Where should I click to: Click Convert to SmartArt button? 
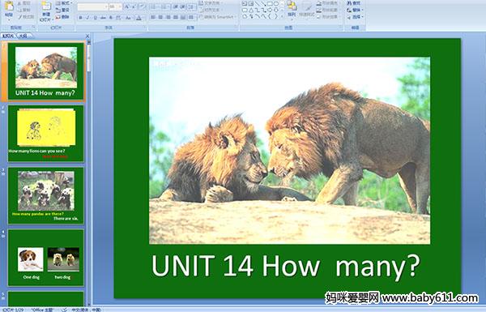point(217,17)
